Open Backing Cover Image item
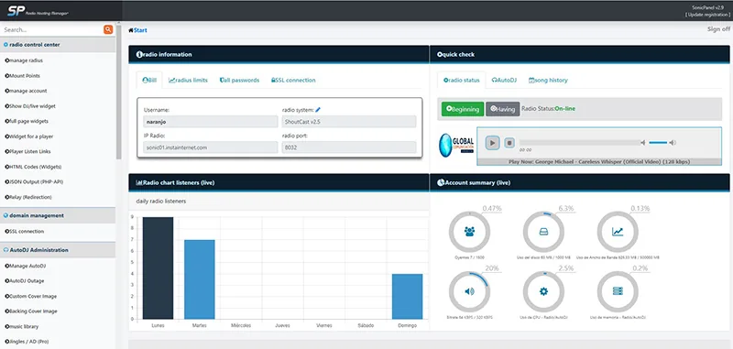The image size is (733, 349). [31, 311]
